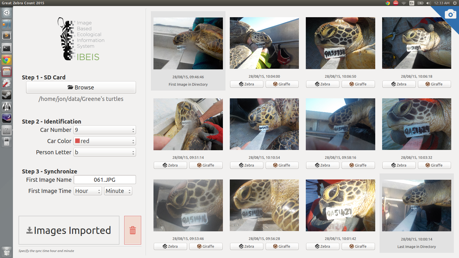
Task: Select the 10:03:32 turtle thumbnail
Action: (417, 124)
